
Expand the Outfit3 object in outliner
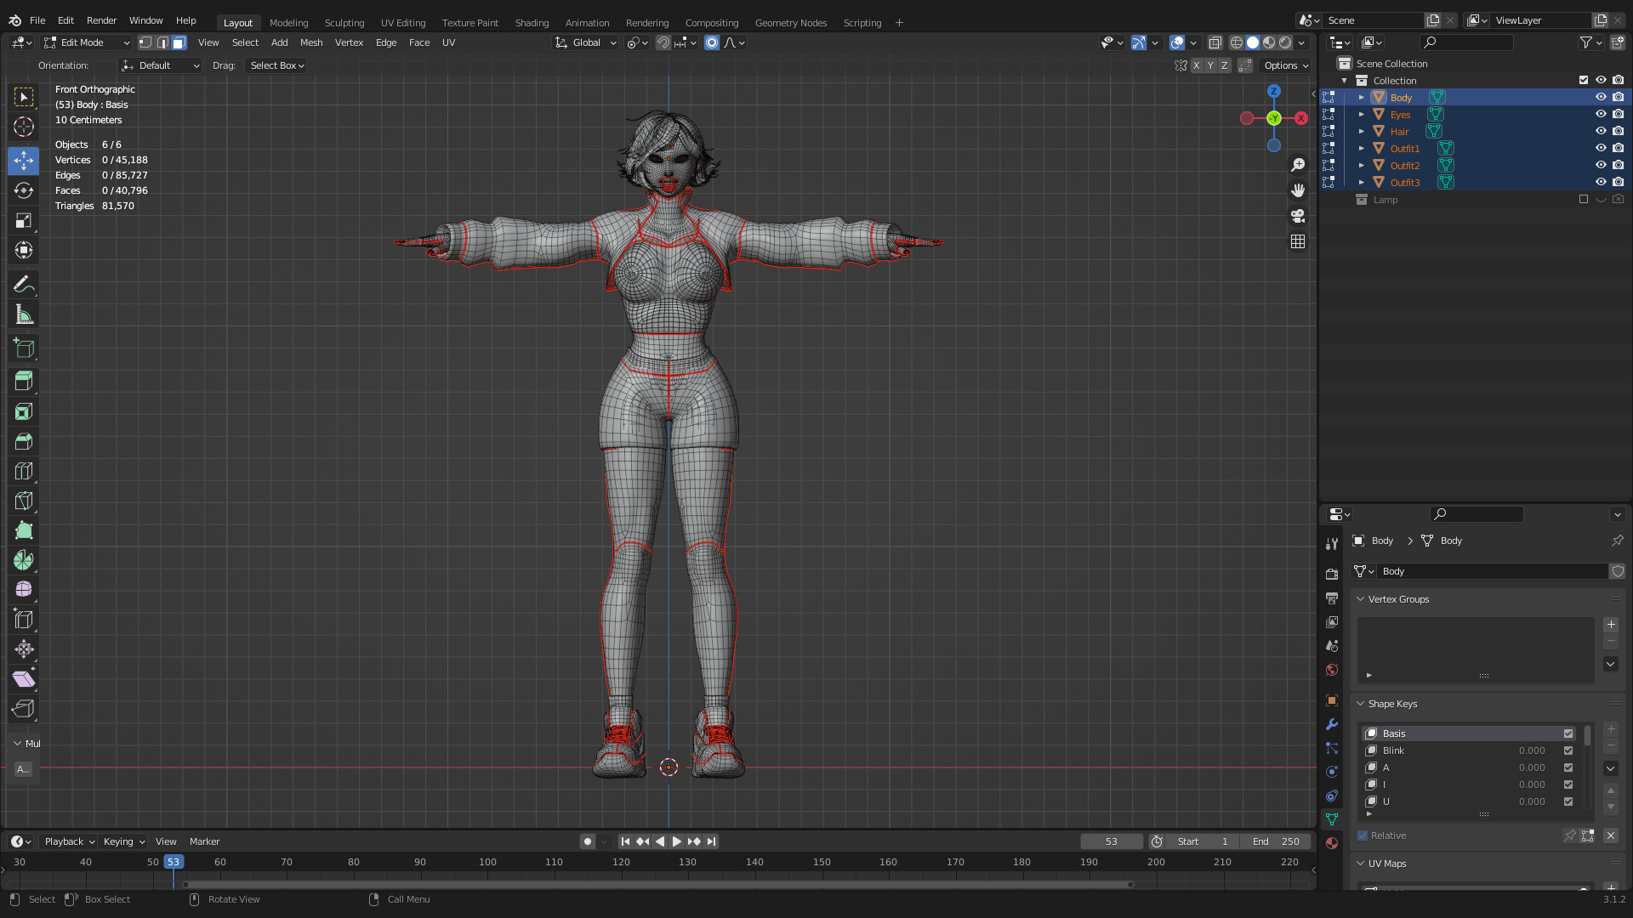[x=1362, y=183]
